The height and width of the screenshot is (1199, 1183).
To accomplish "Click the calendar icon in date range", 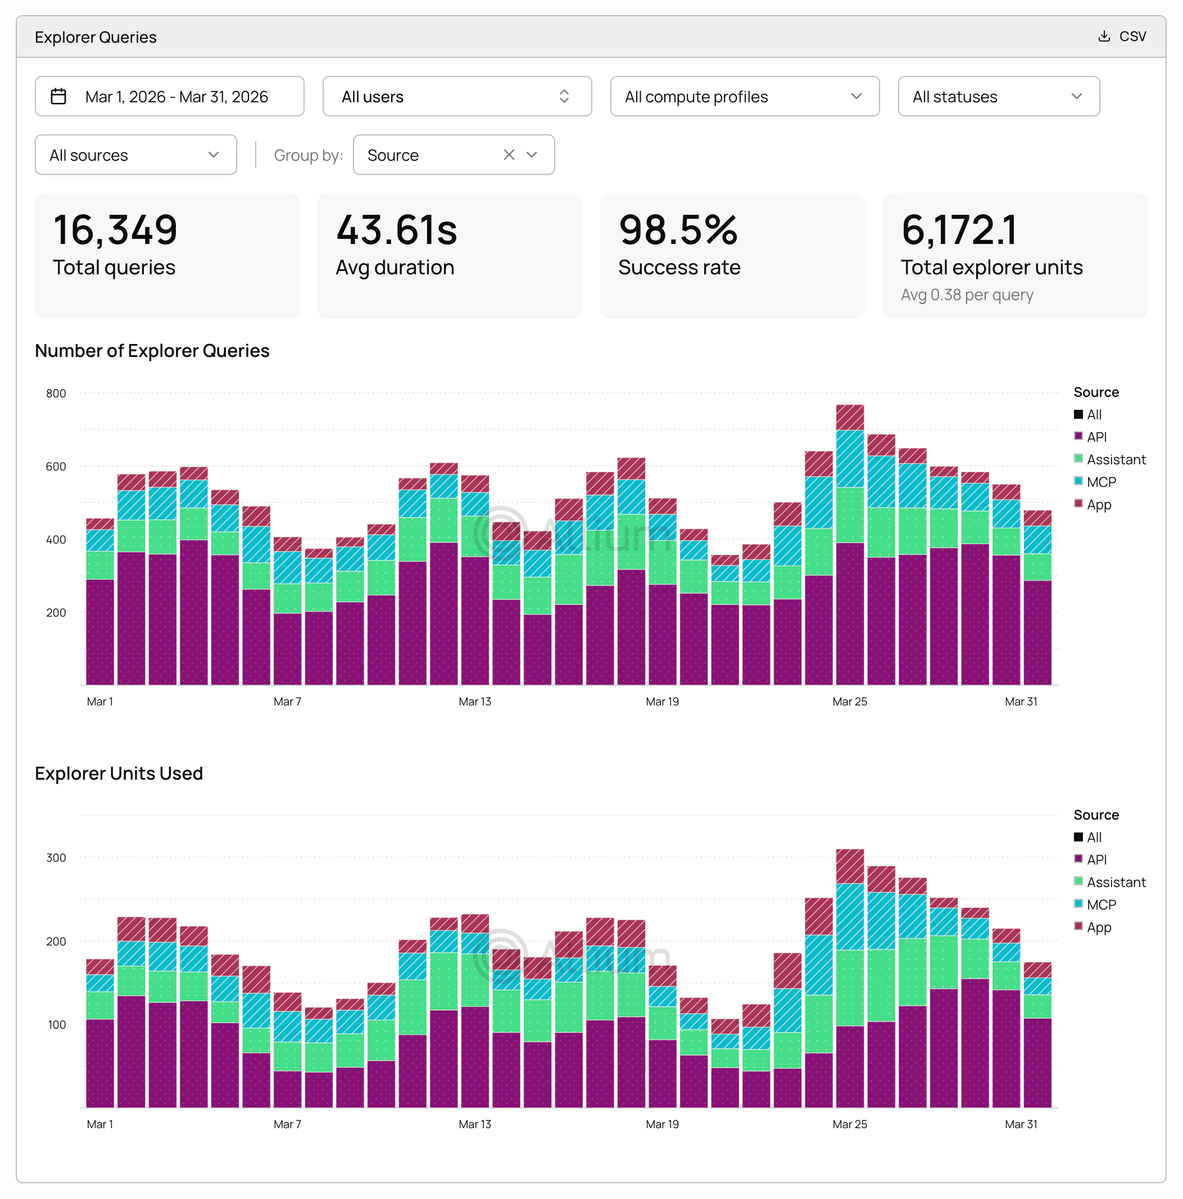I will pyautogui.click(x=58, y=96).
